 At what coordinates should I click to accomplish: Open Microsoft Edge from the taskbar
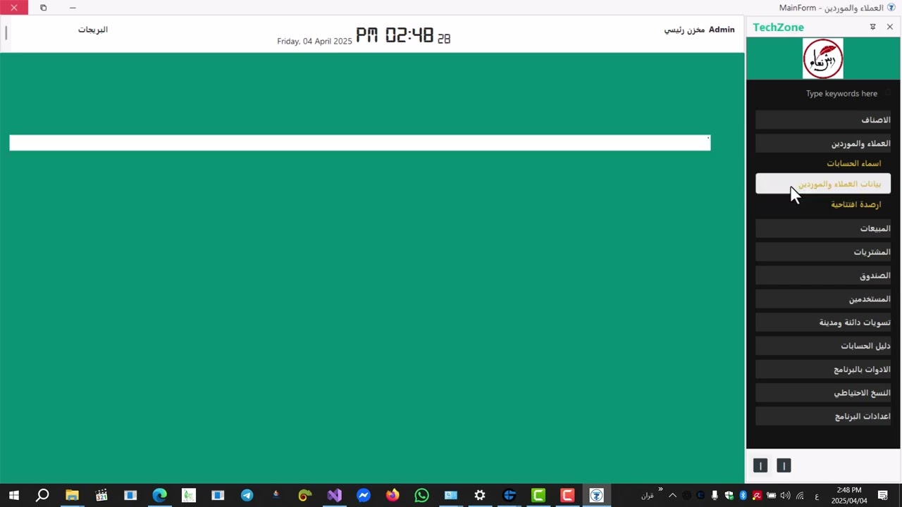pyautogui.click(x=160, y=495)
